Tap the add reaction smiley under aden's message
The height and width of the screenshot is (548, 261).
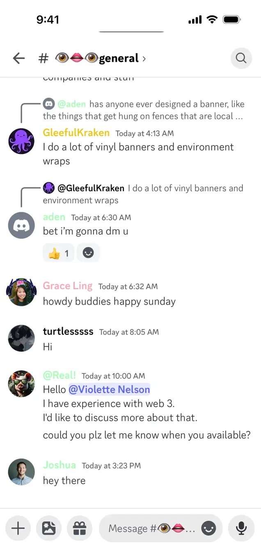click(88, 253)
